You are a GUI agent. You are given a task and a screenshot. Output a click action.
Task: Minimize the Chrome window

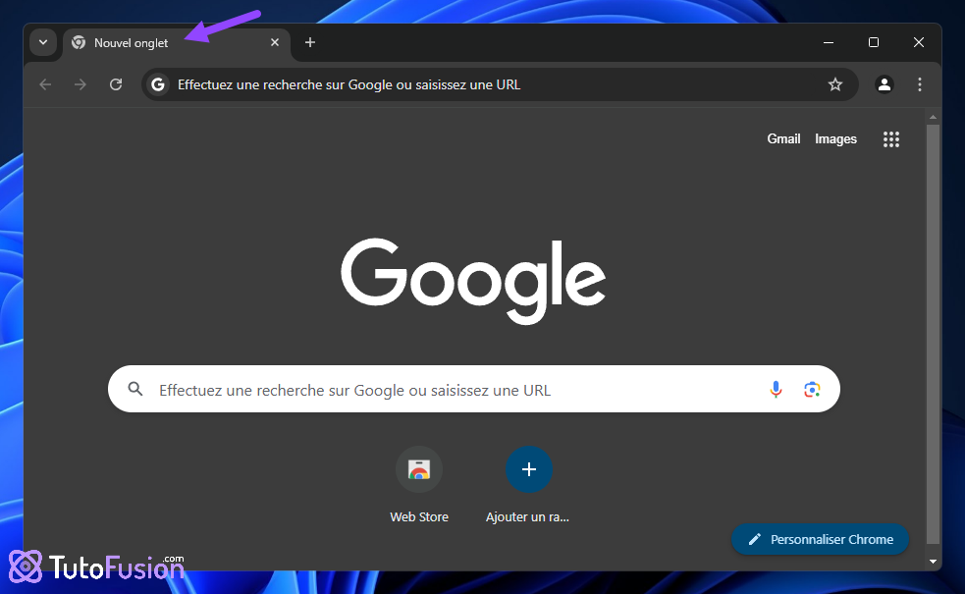829,42
